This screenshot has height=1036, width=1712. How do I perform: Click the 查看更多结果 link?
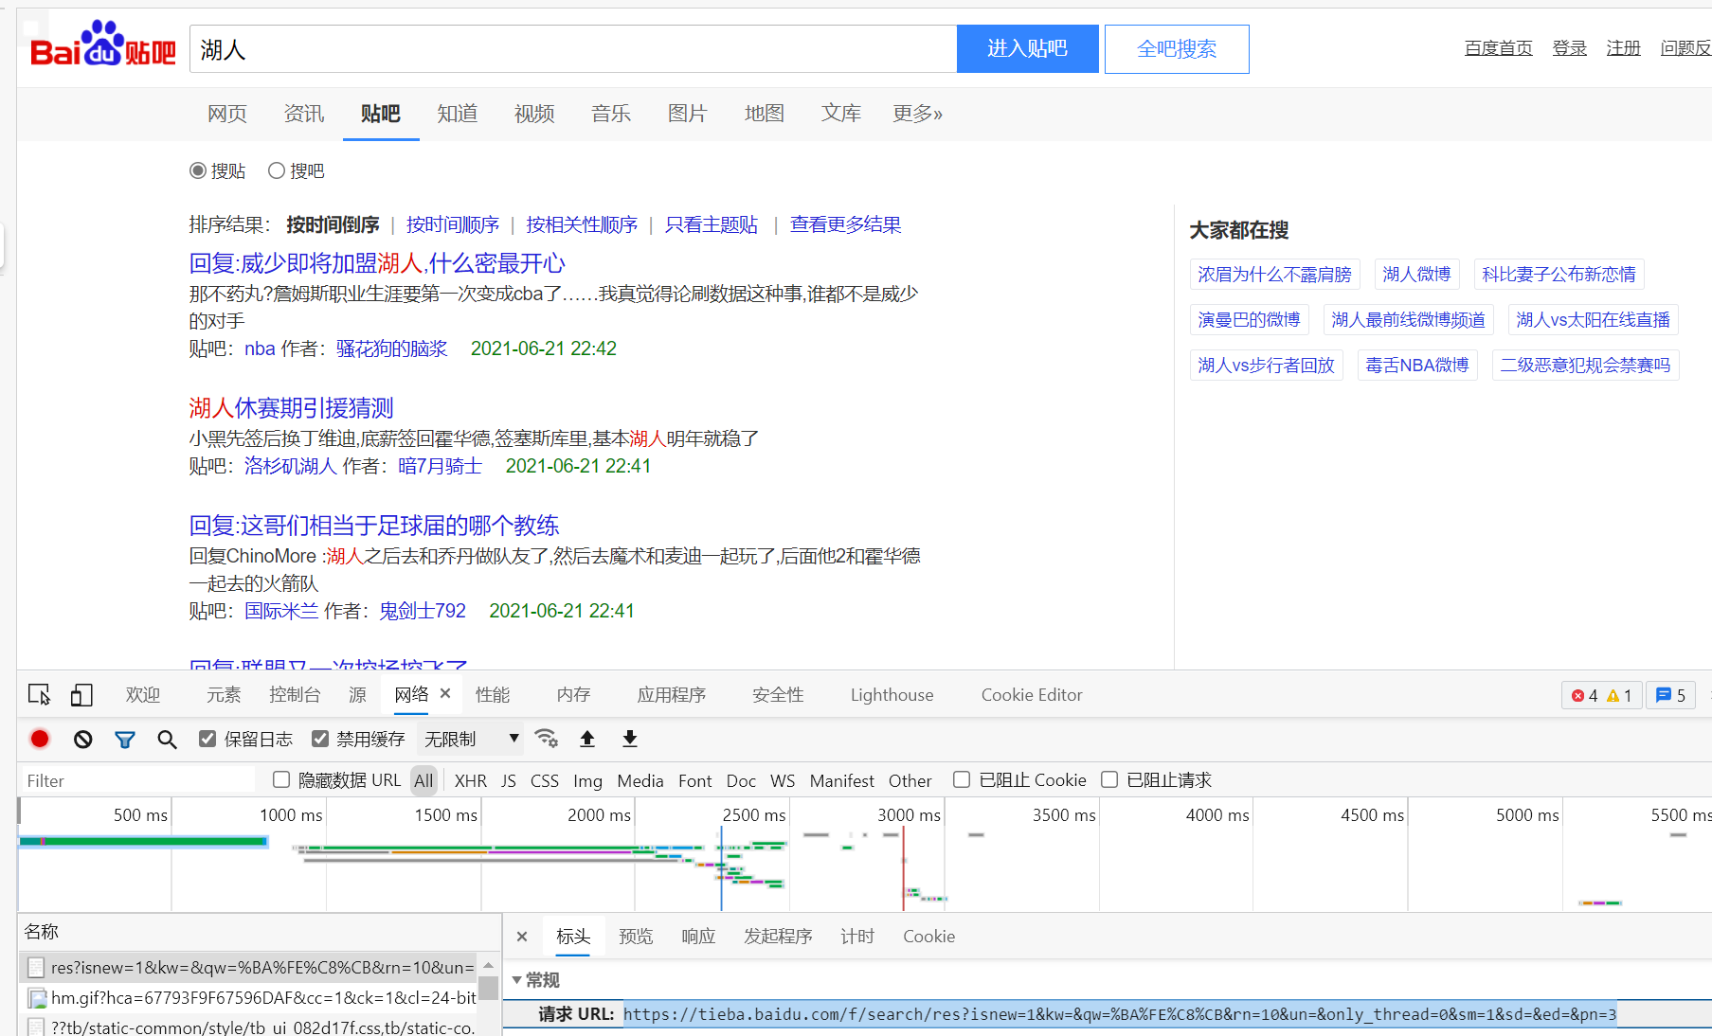point(845,224)
